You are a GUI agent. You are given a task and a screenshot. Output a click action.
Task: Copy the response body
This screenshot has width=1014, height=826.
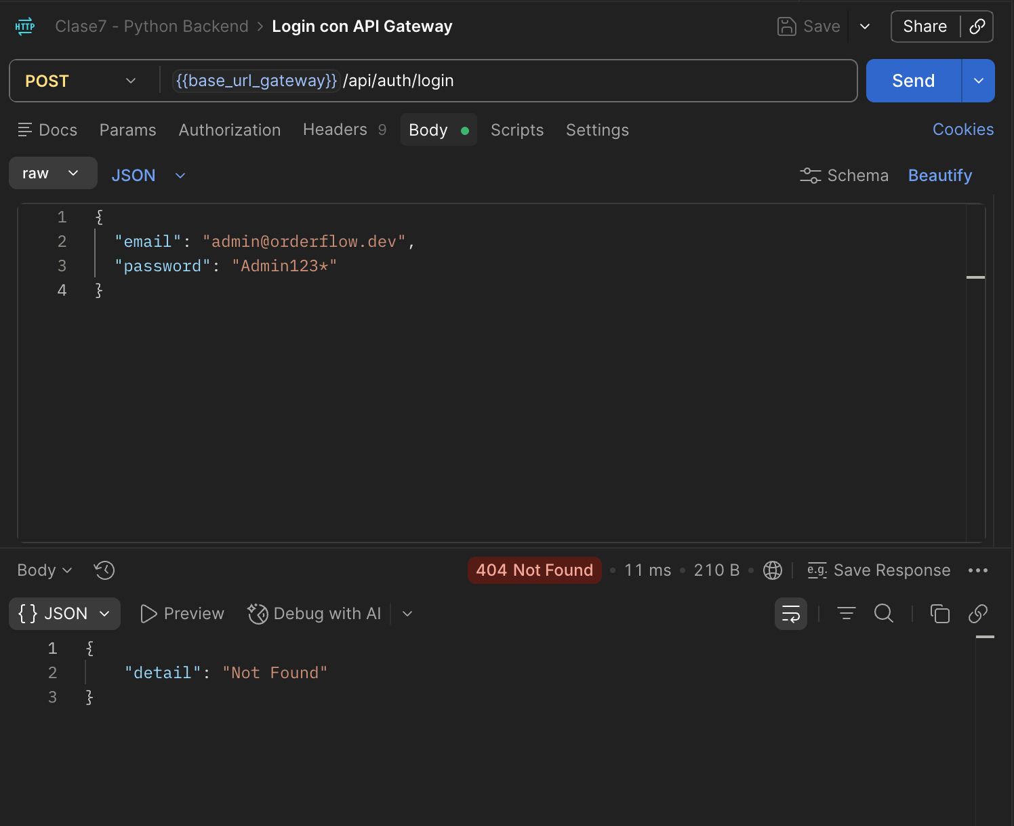(x=940, y=614)
